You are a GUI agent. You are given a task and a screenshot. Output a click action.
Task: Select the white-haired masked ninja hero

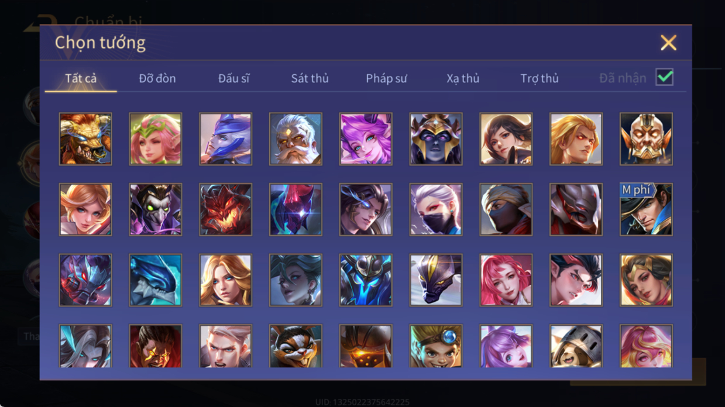[436, 209]
